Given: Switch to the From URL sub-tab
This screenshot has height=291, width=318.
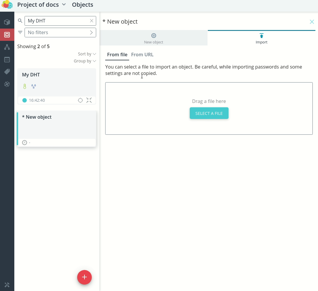Looking at the screenshot, I should (142, 55).
